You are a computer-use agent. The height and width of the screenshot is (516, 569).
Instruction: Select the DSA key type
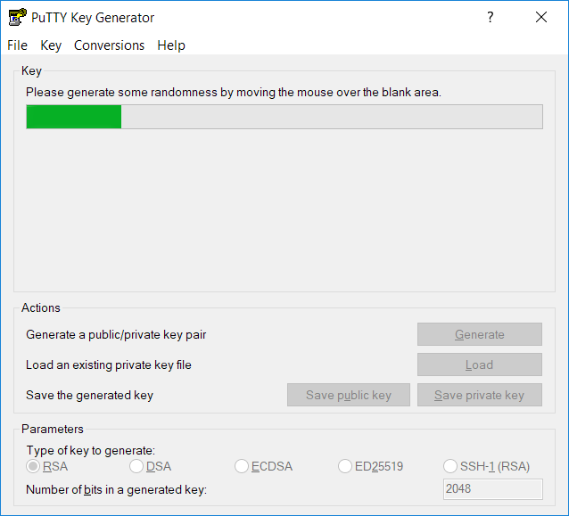click(x=150, y=466)
